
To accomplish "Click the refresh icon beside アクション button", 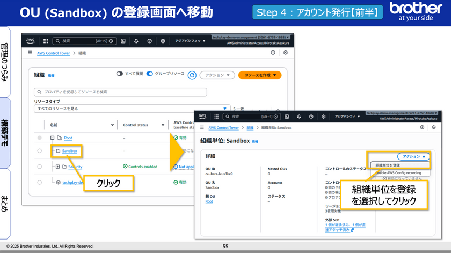I will tap(192, 75).
